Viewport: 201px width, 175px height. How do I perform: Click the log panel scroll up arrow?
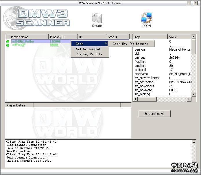[x=194, y=142]
